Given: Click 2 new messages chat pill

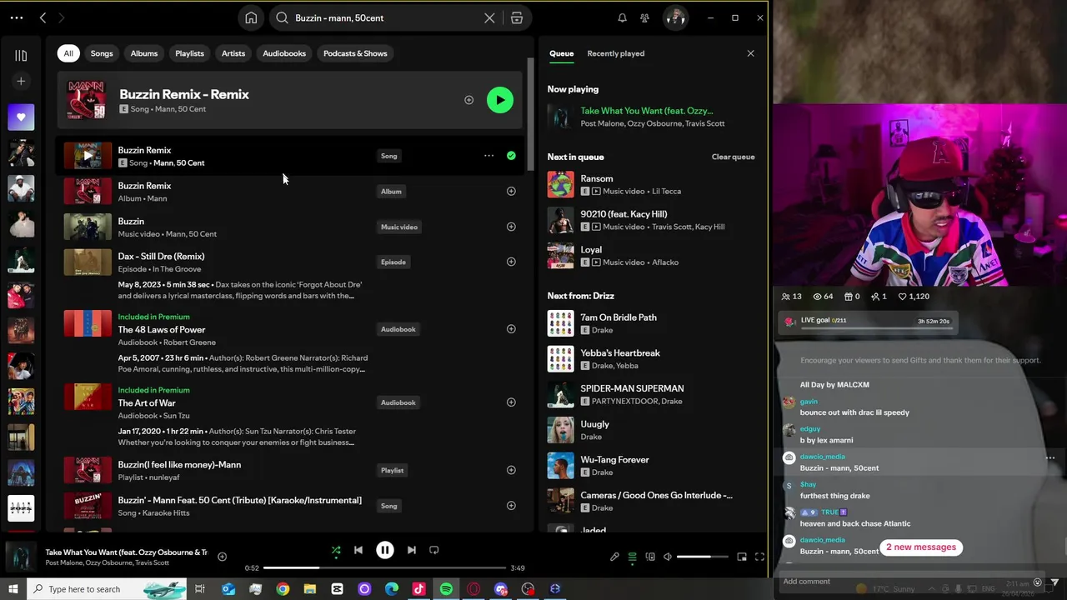Looking at the screenshot, I should [921, 547].
